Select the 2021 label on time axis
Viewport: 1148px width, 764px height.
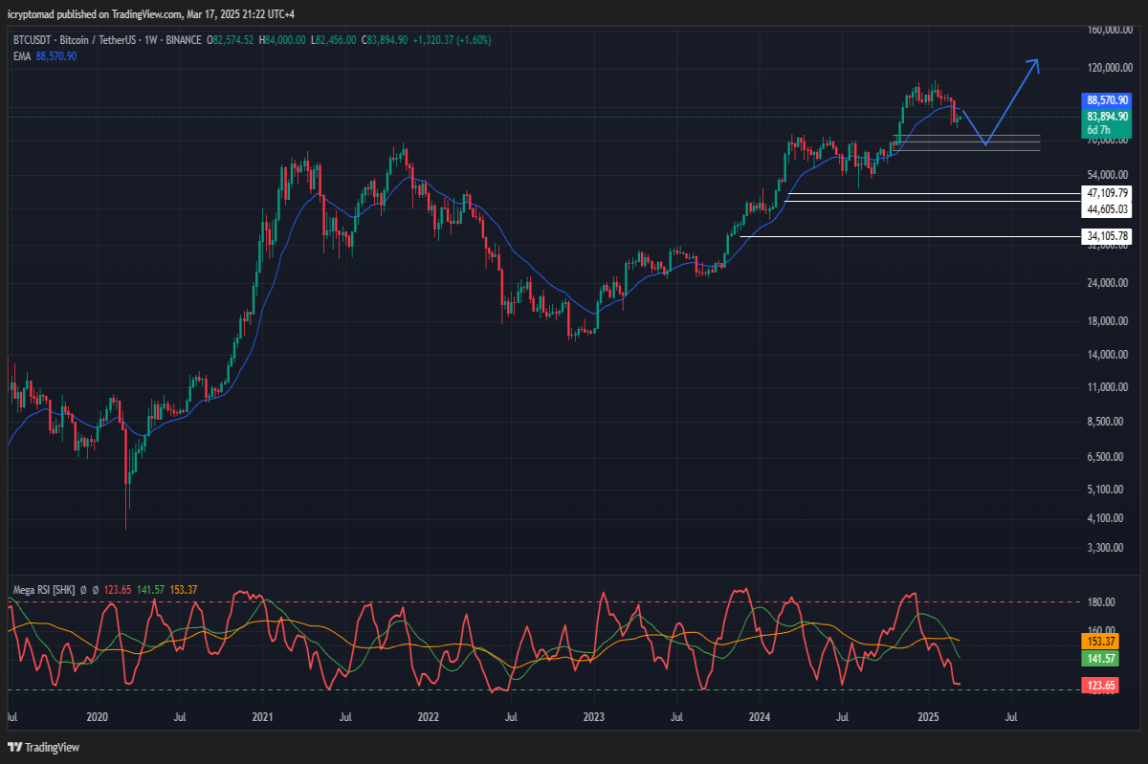coord(263,715)
